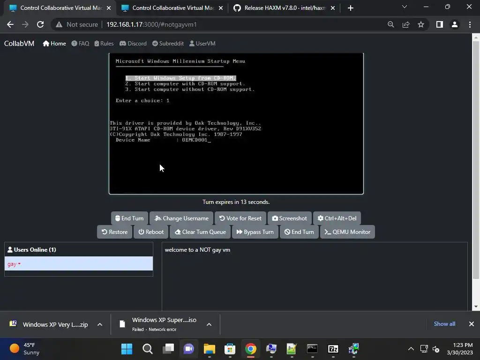Share this page via share icon
Screen dimensions: 480x360
coord(406,24)
